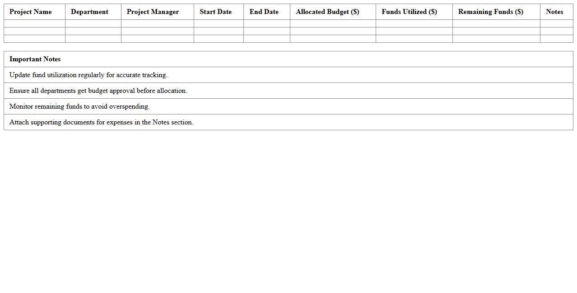Click the End Date column header
Screen dimensions: 577x293
coord(264,12)
